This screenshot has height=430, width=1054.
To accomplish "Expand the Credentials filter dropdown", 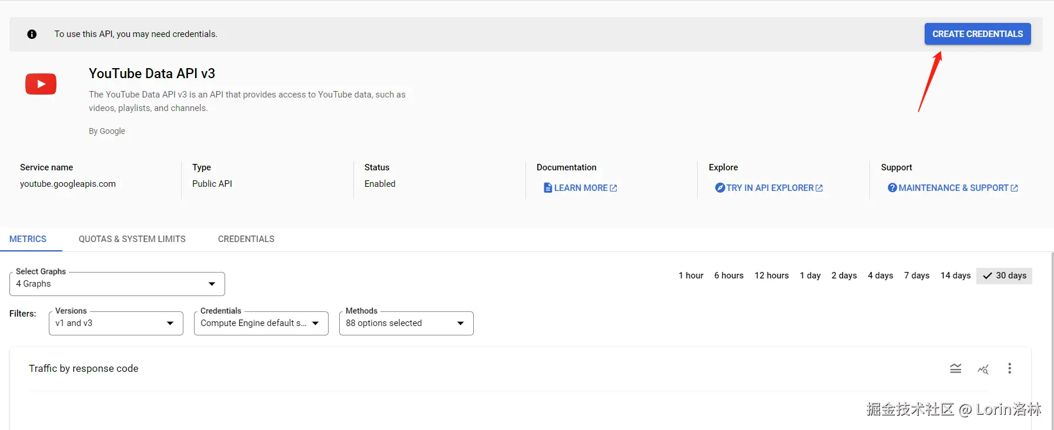I will pos(261,323).
